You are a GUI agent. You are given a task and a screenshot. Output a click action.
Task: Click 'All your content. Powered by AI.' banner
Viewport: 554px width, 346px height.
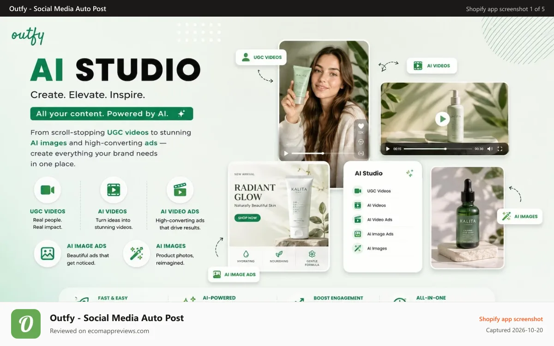tap(111, 113)
